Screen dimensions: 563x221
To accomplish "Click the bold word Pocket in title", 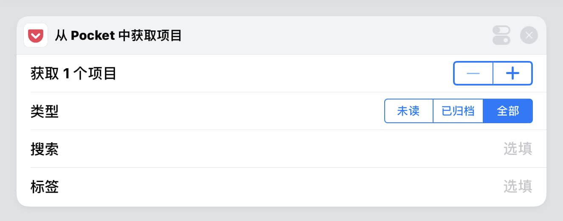I will (93, 36).
